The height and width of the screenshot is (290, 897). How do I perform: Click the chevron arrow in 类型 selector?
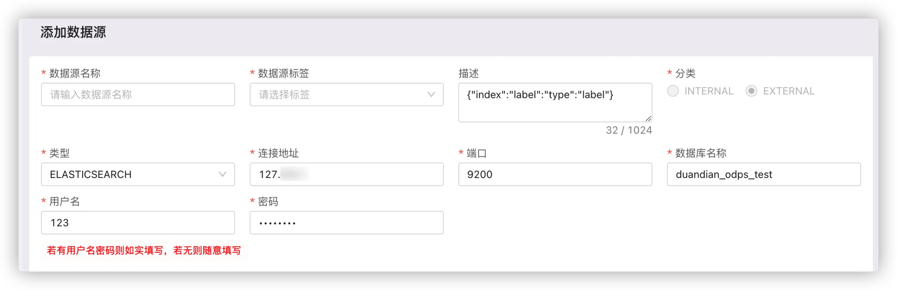tap(222, 174)
